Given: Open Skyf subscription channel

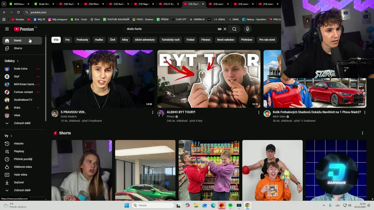Looking at the screenshot, I should [22, 76].
